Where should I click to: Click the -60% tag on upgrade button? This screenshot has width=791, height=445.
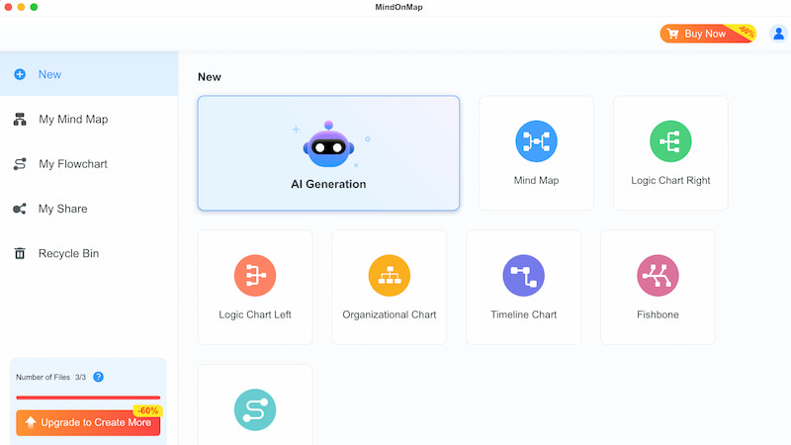pos(147,410)
